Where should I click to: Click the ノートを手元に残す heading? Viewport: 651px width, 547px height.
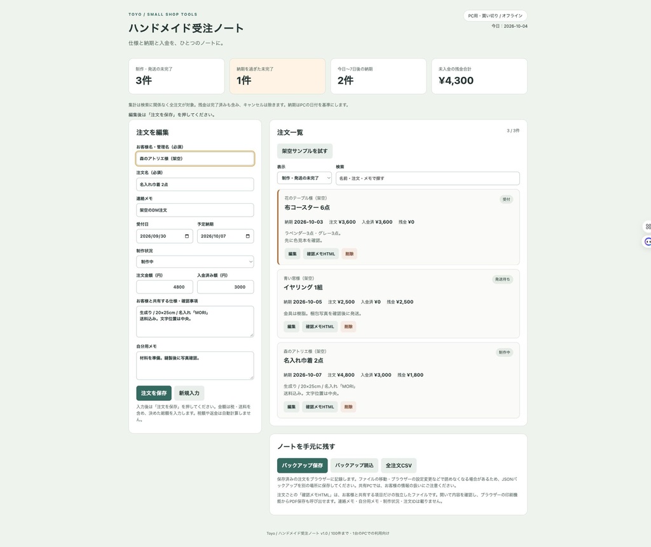(x=306, y=447)
